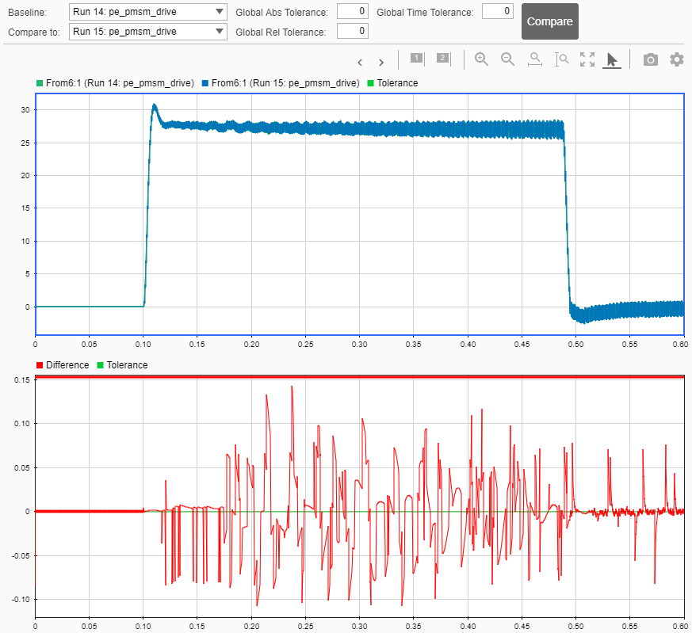The width and height of the screenshot is (692, 633).
Task: Go to previous signal with left chevron
Action: (x=360, y=63)
